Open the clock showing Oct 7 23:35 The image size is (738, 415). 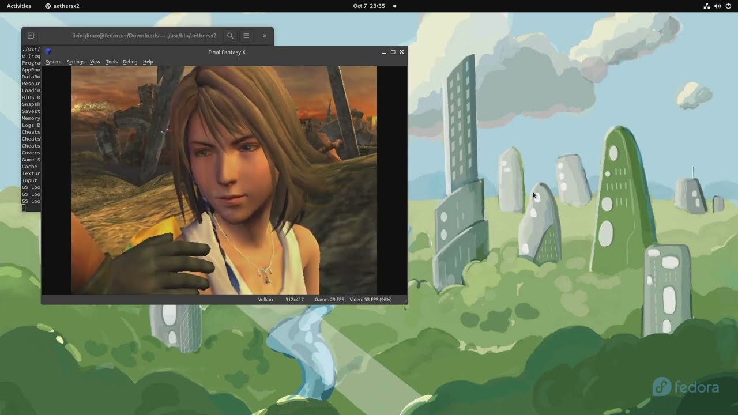(x=369, y=6)
